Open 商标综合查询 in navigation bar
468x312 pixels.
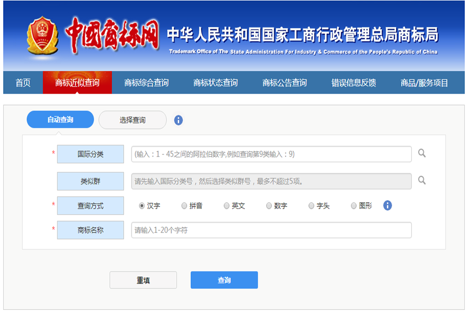click(x=147, y=83)
